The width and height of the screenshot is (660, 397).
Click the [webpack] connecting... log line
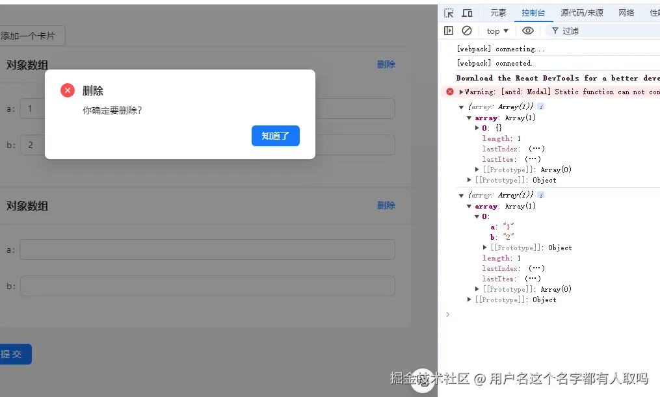(x=501, y=49)
